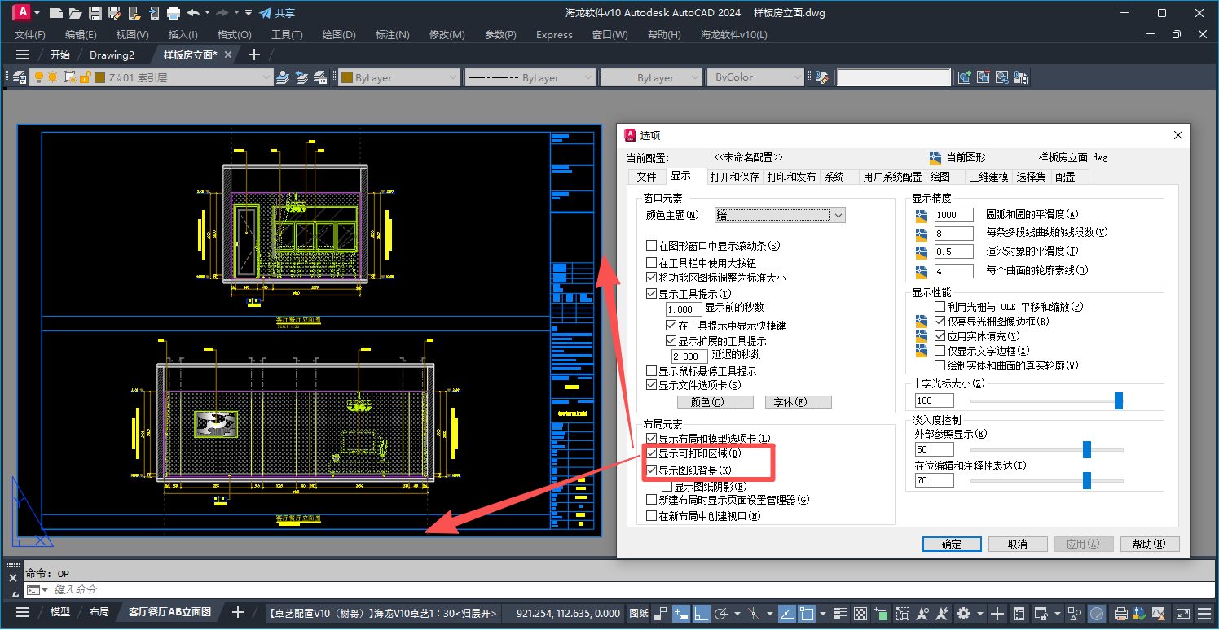Image resolution: width=1219 pixels, height=630 pixels.
Task: Click the Save icon in quick access toolbar
Action: tap(95, 13)
